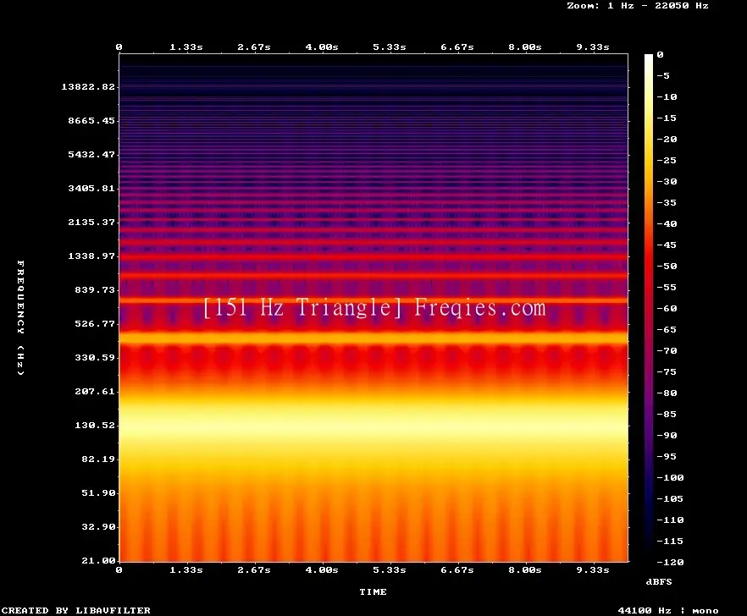Viewport: 747px width, 616px height.
Task: Click the orange section of the color bar near -35
Action: (x=649, y=203)
